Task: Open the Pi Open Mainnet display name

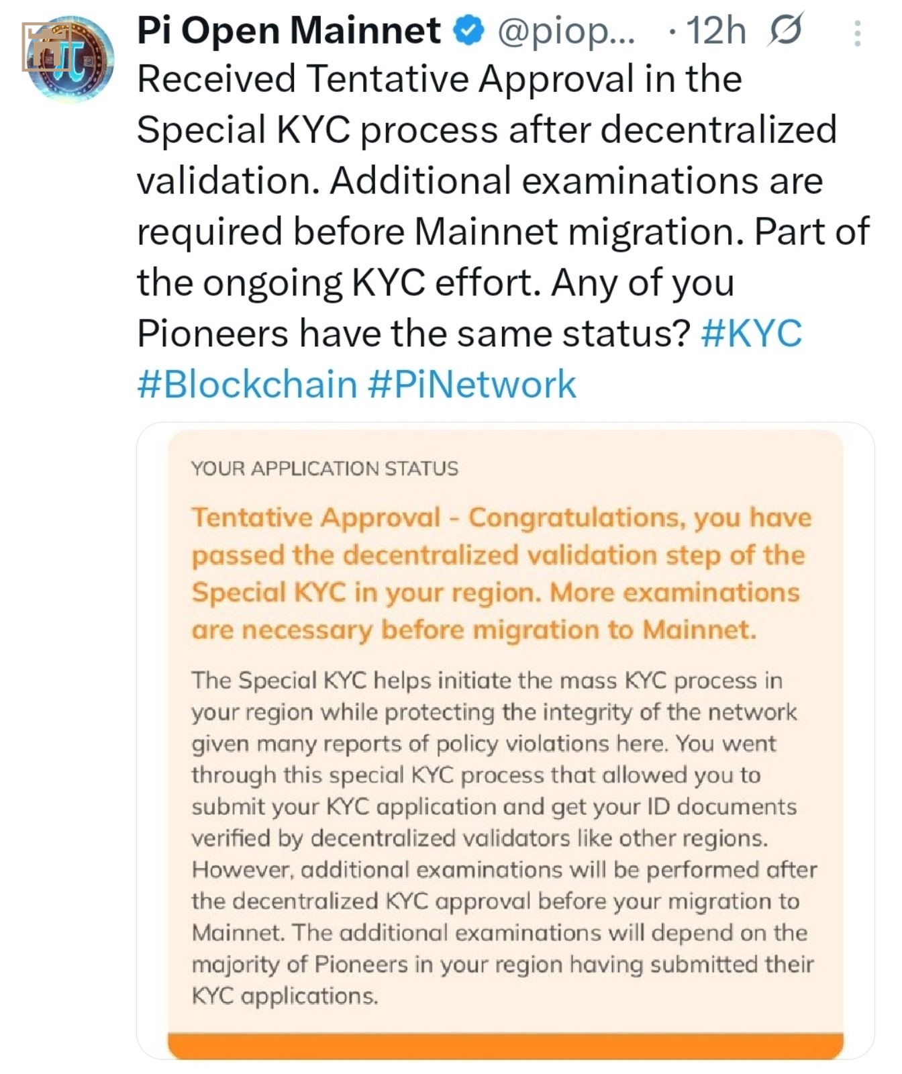Action: 289,31
